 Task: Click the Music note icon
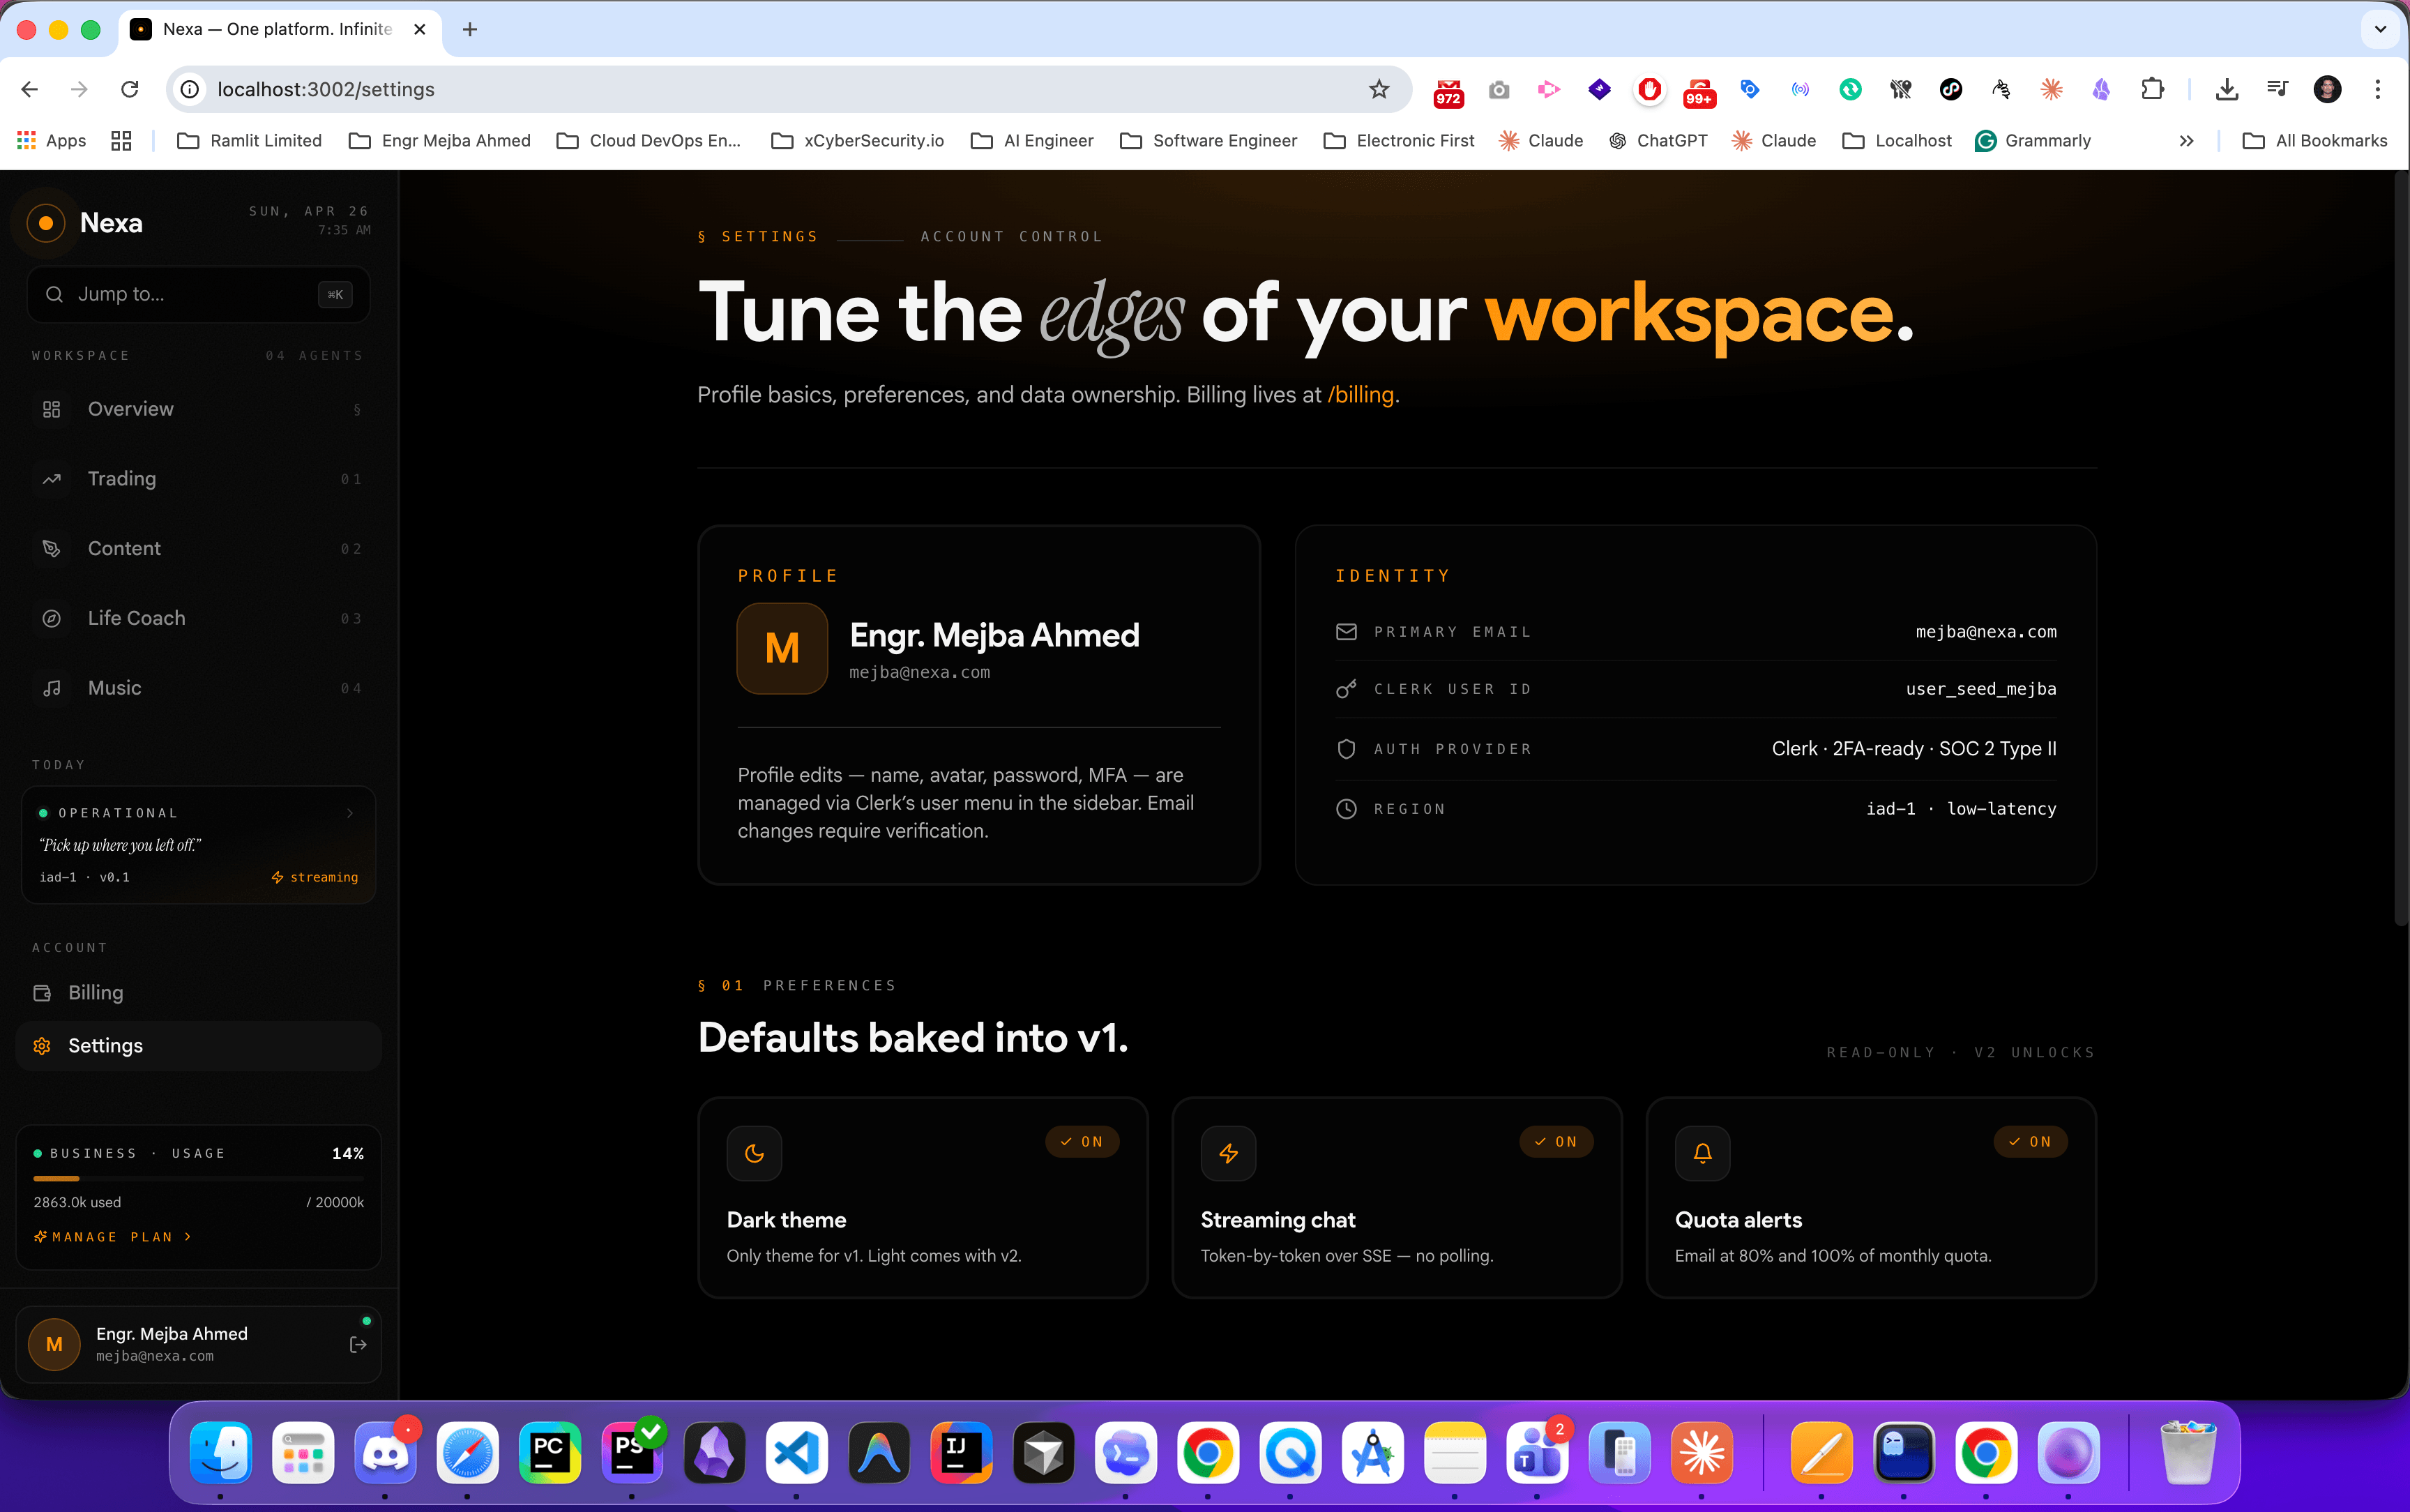coord(52,688)
